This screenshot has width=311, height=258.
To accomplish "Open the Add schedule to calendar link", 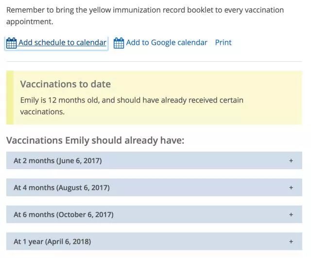I will (x=62, y=42).
